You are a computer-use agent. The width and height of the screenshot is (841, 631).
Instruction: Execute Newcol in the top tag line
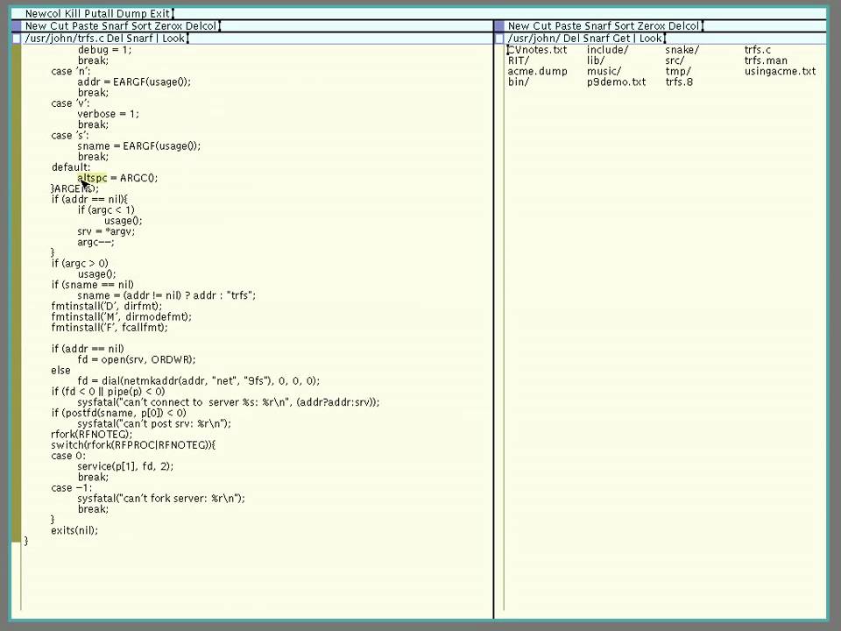[x=44, y=13]
